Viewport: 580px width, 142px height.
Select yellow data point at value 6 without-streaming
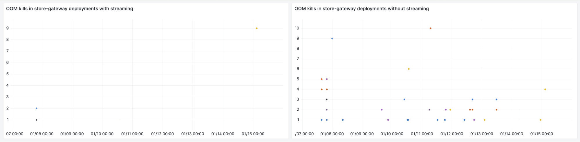409,69
